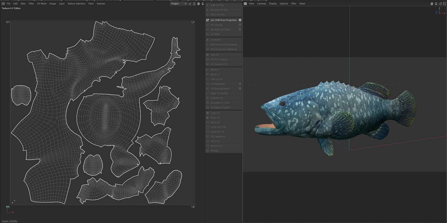
Task: Open the Project dropdown
Action: pyautogui.click(x=179, y=4)
